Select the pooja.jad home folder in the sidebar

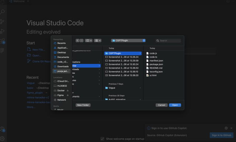pos(62,71)
